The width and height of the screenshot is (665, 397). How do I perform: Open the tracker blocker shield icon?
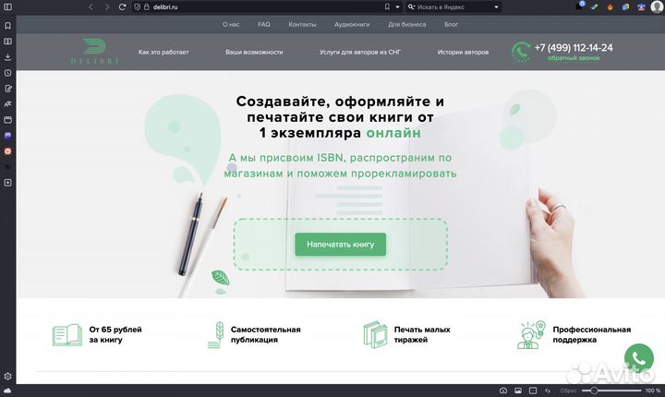click(x=137, y=6)
